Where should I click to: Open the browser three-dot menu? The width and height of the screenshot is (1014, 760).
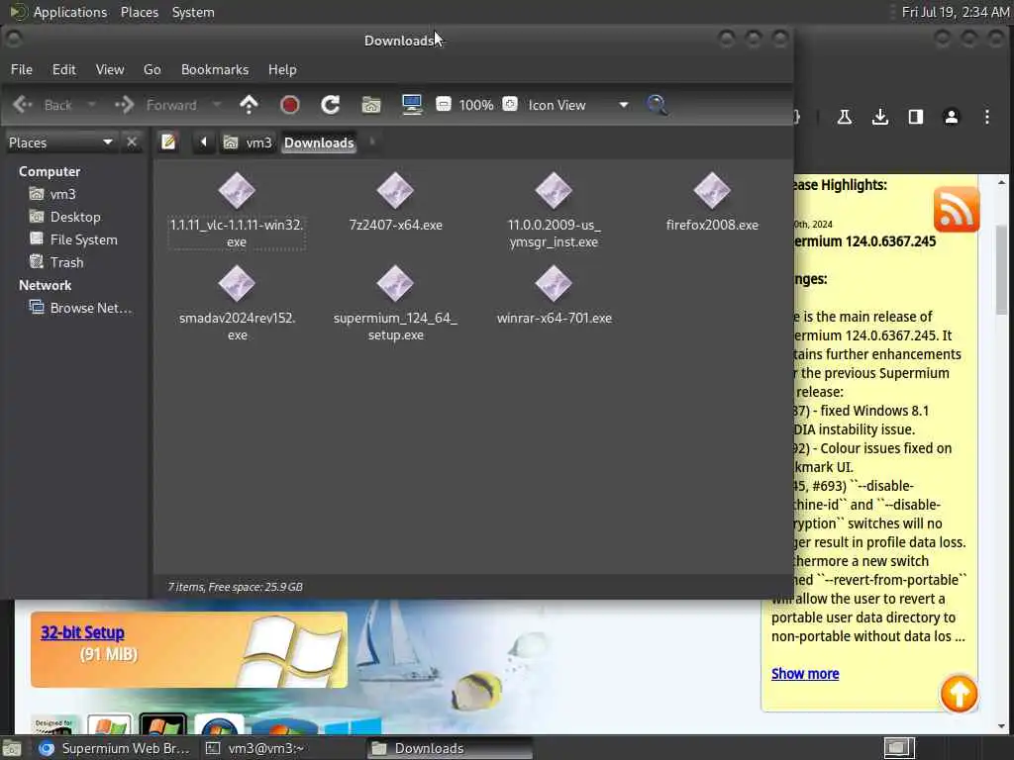(x=987, y=117)
